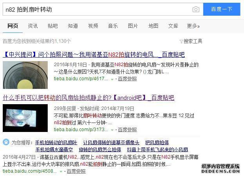Switch to the 知道 tab
The width and height of the screenshot is (244, 177).
[x=73, y=26]
